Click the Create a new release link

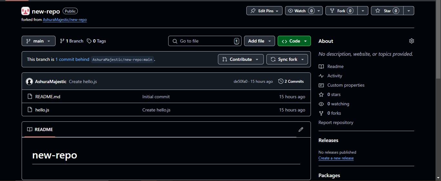click(x=336, y=158)
